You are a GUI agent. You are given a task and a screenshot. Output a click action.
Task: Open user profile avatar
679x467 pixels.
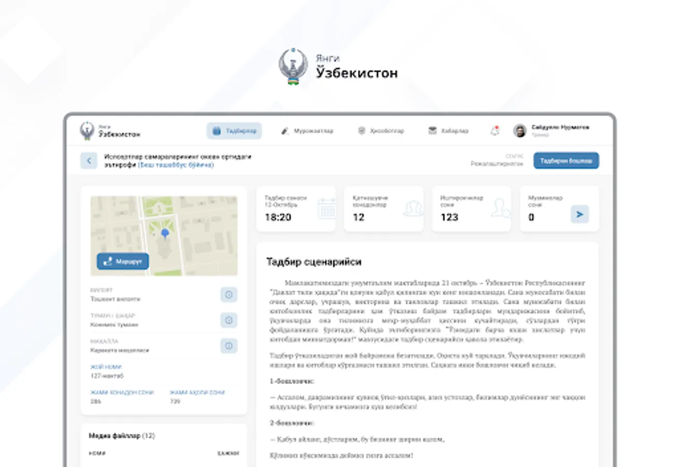520,131
